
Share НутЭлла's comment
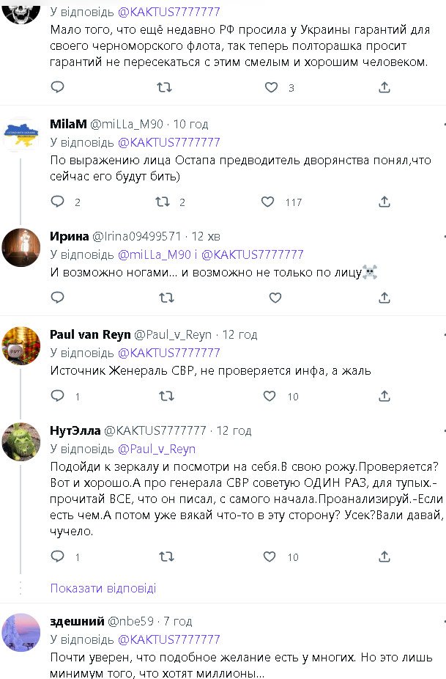click(384, 557)
